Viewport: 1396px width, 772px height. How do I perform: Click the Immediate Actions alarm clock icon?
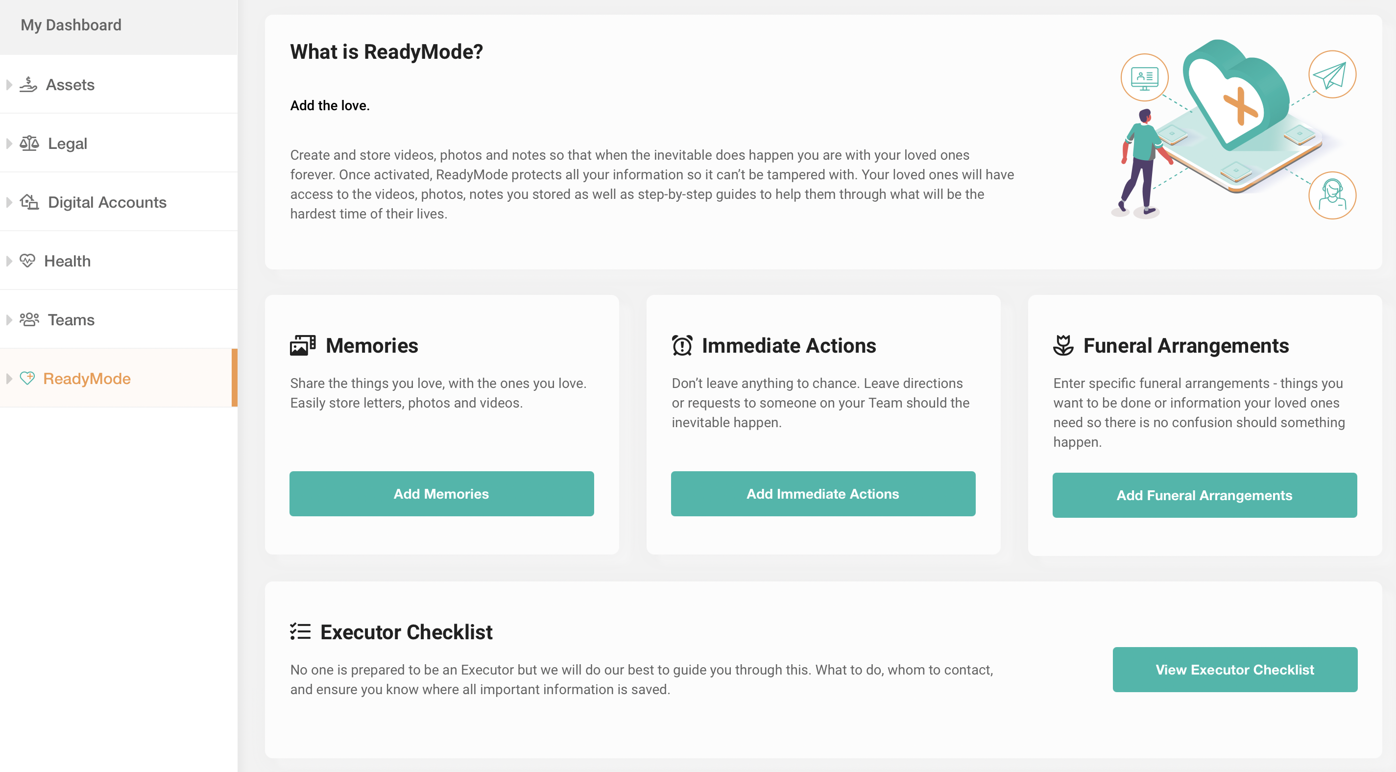point(682,346)
